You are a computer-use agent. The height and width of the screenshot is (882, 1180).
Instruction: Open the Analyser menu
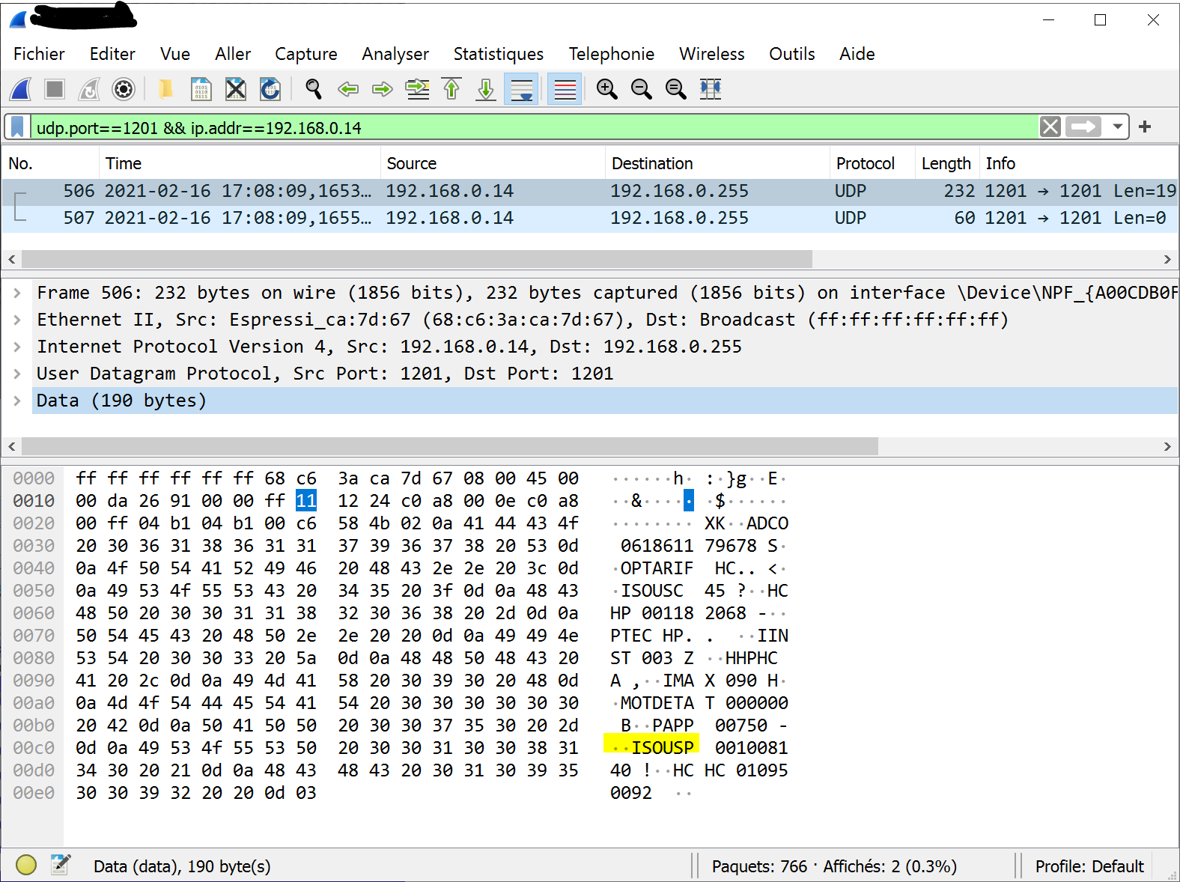point(395,54)
